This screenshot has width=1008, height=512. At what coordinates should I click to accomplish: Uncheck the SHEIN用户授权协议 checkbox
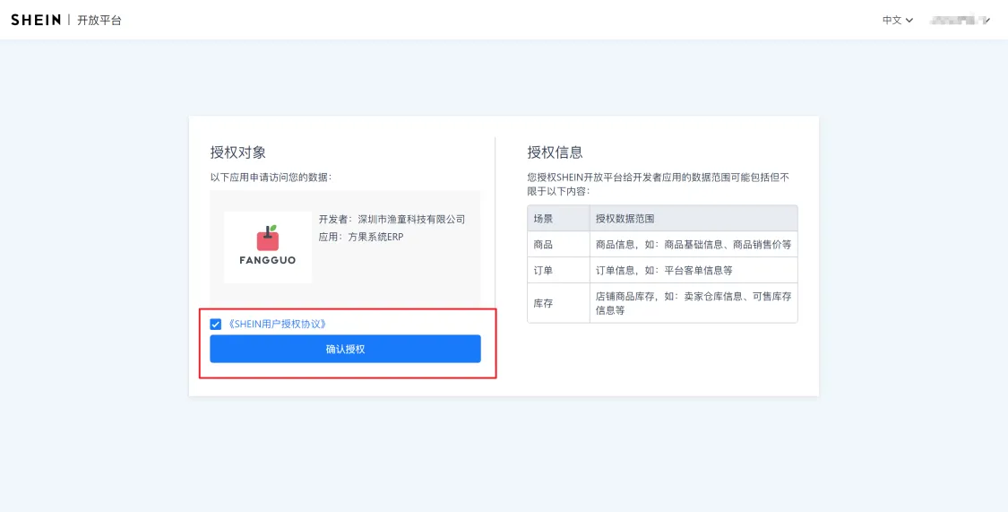pyautogui.click(x=216, y=325)
